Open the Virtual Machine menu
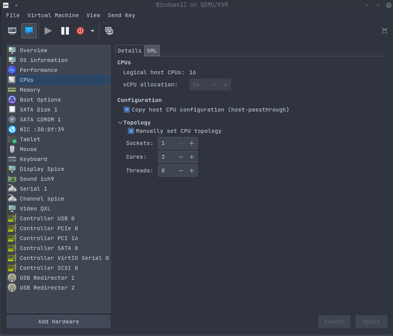 tap(53, 15)
